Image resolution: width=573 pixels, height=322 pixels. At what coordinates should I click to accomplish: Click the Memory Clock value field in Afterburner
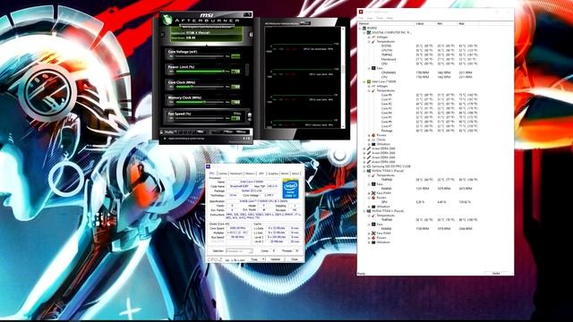point(235,102)
